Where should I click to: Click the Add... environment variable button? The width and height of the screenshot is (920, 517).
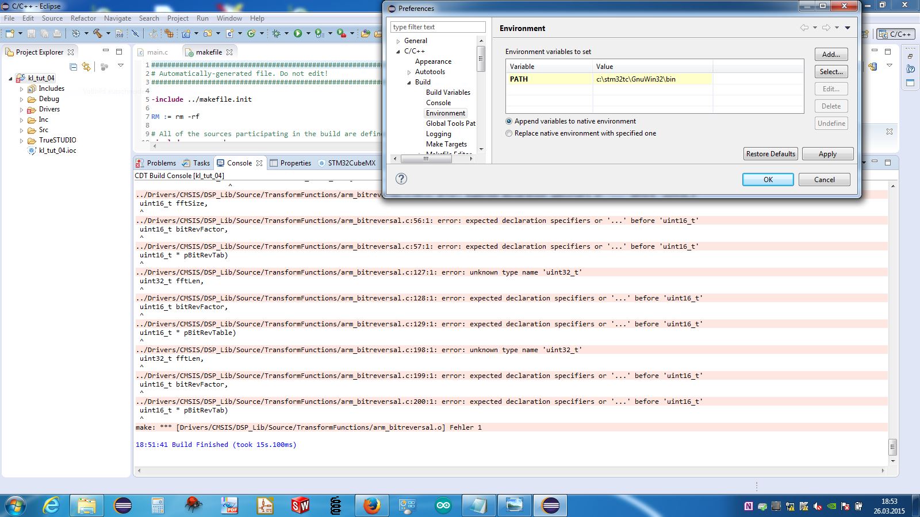pyautogui.click(x=831, y=55)
